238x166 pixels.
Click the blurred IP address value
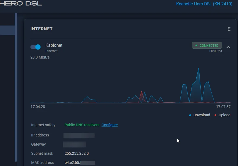click(79, 135)
